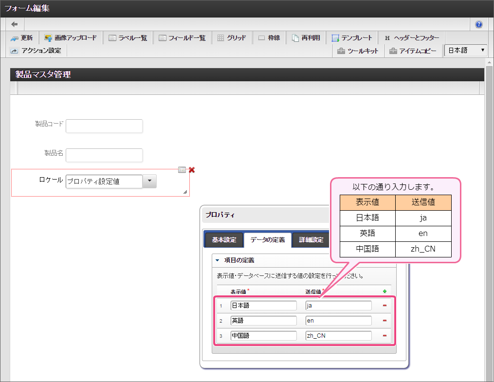The height and width of the screenshot is (382, 494).
Task: Click send value field containing zh_CN
Action: tap(339, 336)
